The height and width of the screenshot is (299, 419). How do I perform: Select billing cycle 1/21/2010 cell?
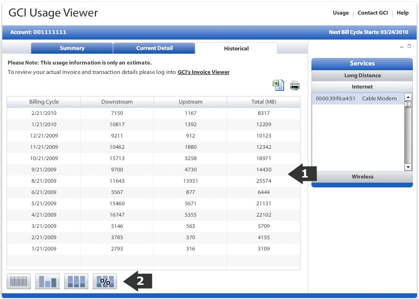point(43,124)
